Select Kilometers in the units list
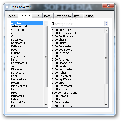 pos(27,69)
